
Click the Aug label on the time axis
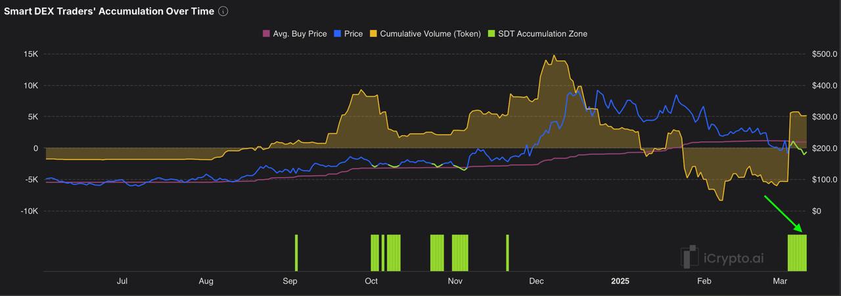(x=206, y=281)
